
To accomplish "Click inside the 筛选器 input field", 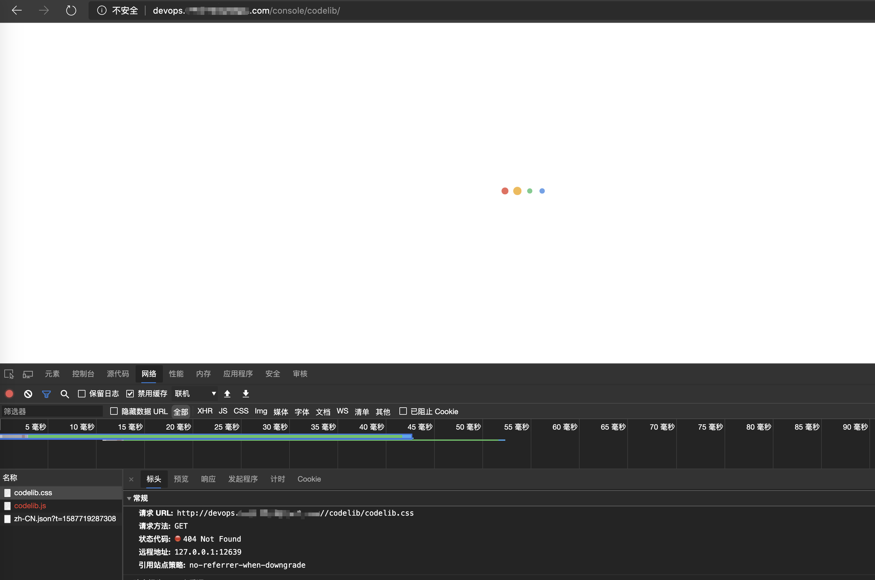I will [52, 411].
